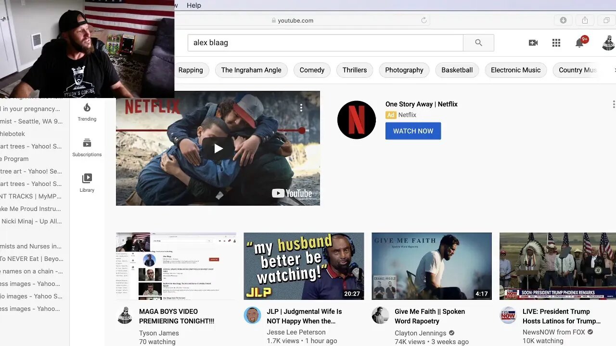Click the Clayton Jennings channel avatar
Viewport: 616px width, 346px height.
coord(380,315)
